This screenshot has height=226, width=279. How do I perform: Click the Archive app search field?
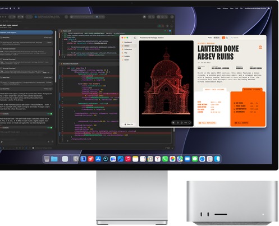click(x=248, y=38)
